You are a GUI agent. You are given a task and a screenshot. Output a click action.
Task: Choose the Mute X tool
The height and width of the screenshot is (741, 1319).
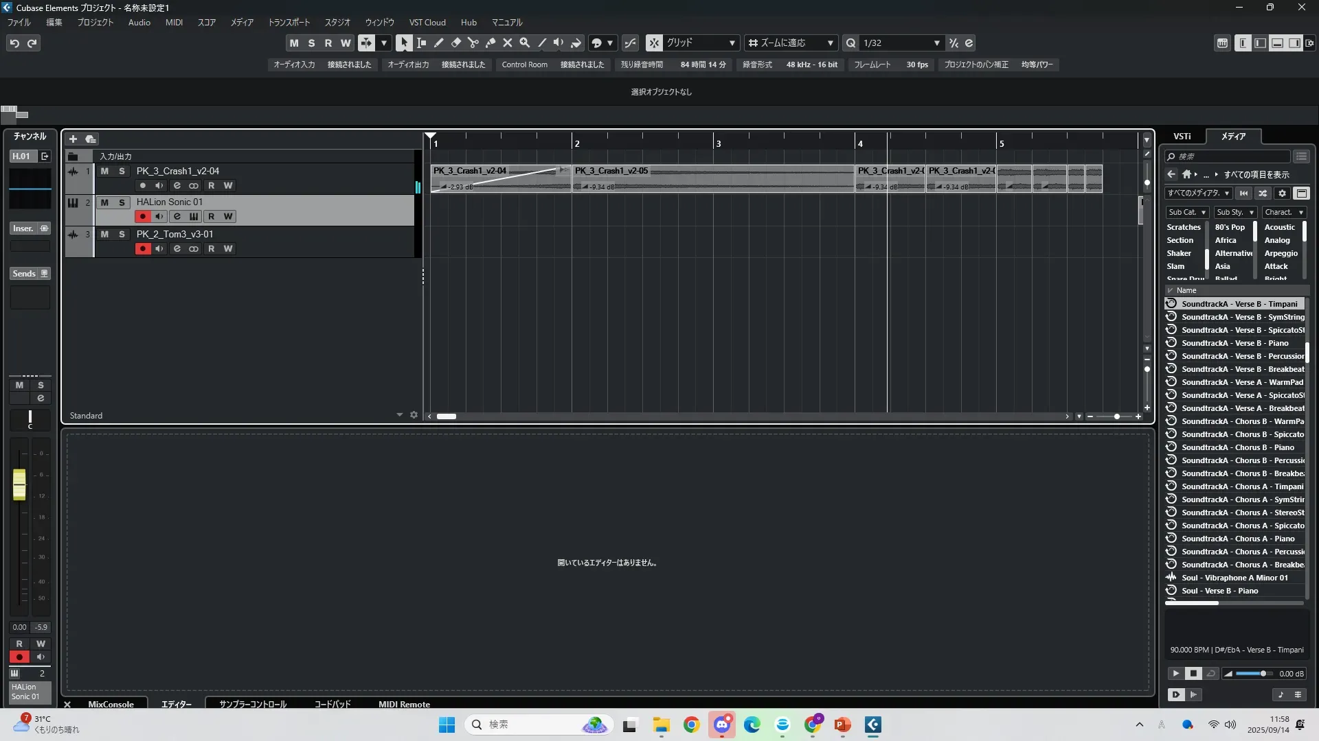(507, 43)
